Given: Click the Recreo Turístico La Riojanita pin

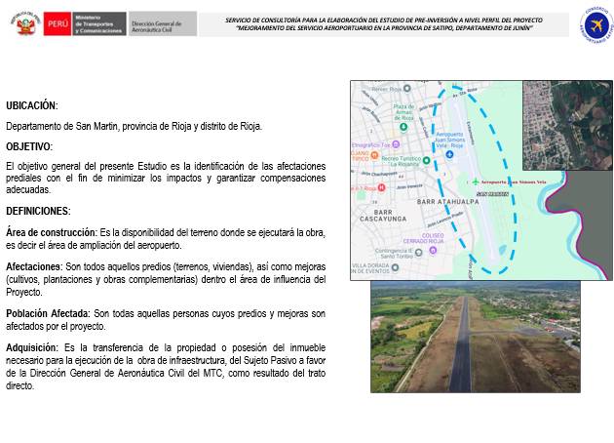Looking at the screenshot, I should coord(426,160).
